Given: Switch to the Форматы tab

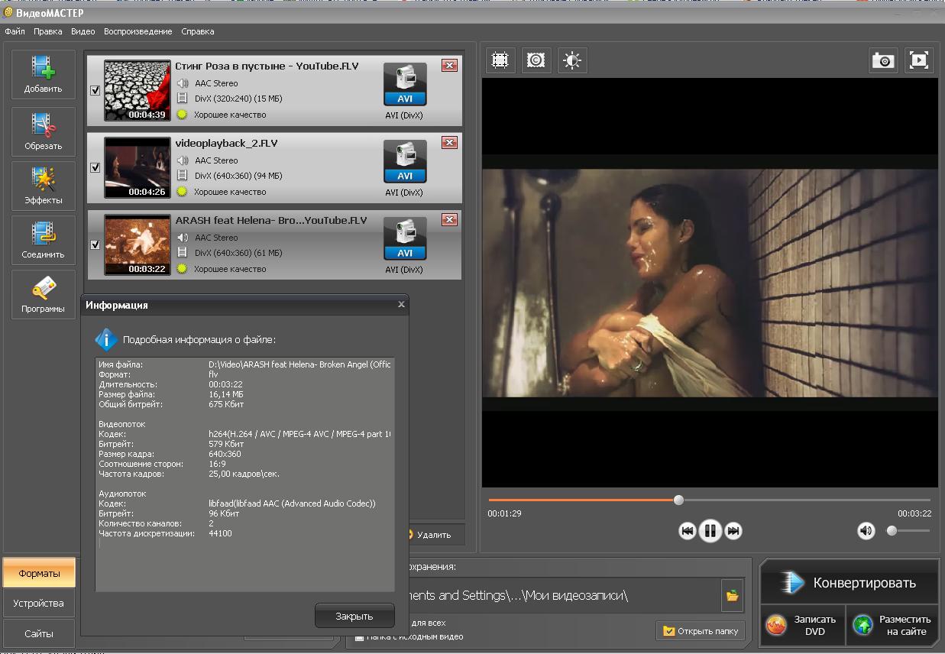Looking at the screenshot, I should tap(39, 573).
